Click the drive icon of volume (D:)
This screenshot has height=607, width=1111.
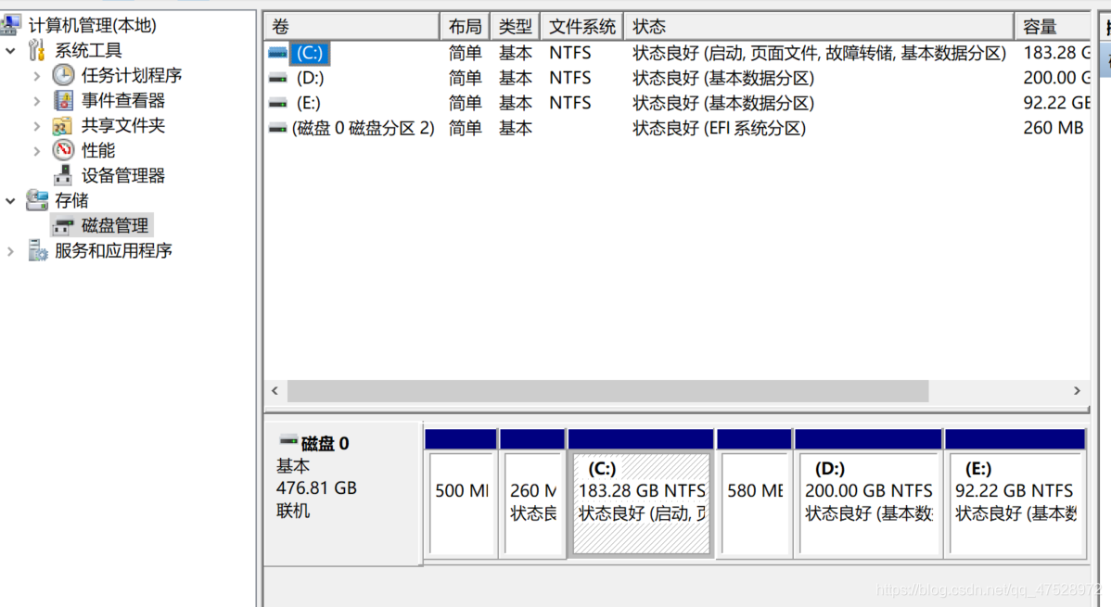point(278,78)
